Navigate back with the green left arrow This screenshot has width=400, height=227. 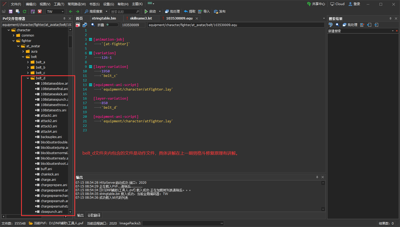(71, 11)
